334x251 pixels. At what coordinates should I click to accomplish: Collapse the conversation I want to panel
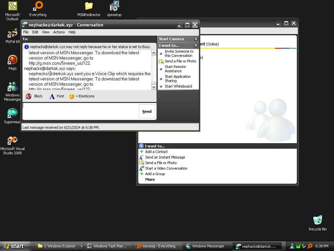click(196, 45)
